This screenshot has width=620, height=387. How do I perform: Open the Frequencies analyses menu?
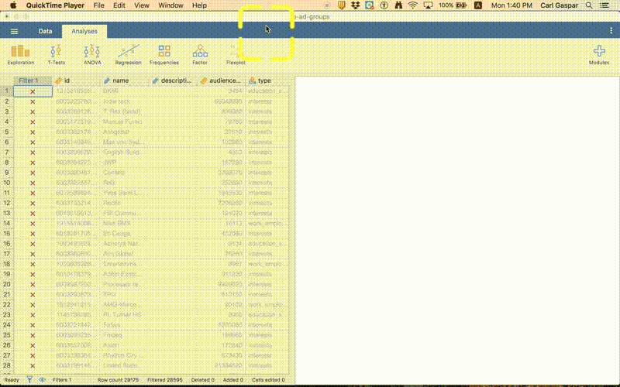(164, 54)
